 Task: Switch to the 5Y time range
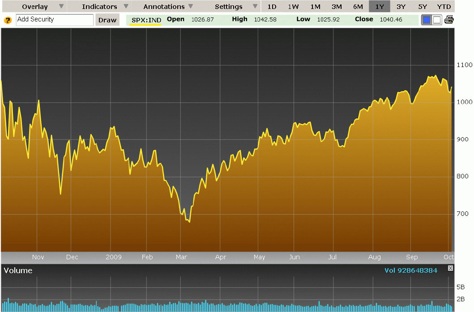(x=423, y=7)
